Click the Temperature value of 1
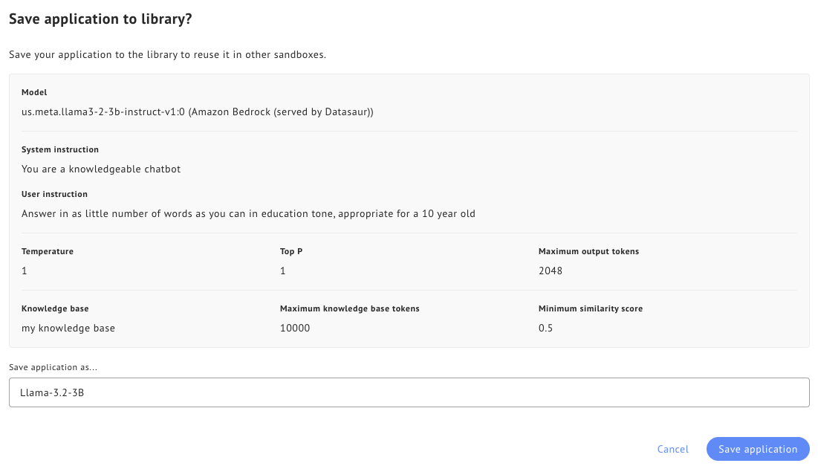 (x=24, y=271)
